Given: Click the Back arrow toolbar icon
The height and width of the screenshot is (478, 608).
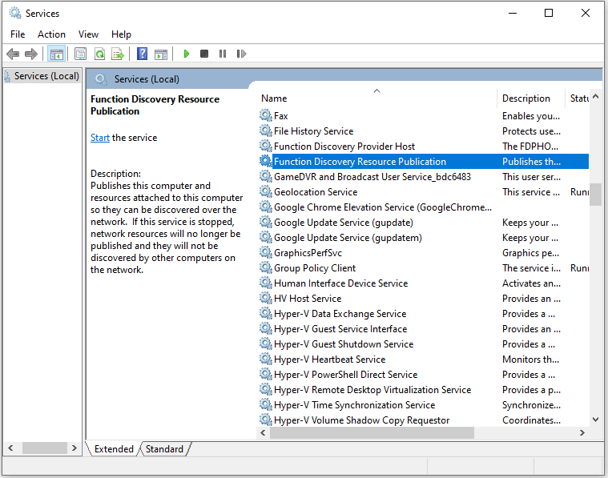Looking at the screenshot, I should (13, 54).
